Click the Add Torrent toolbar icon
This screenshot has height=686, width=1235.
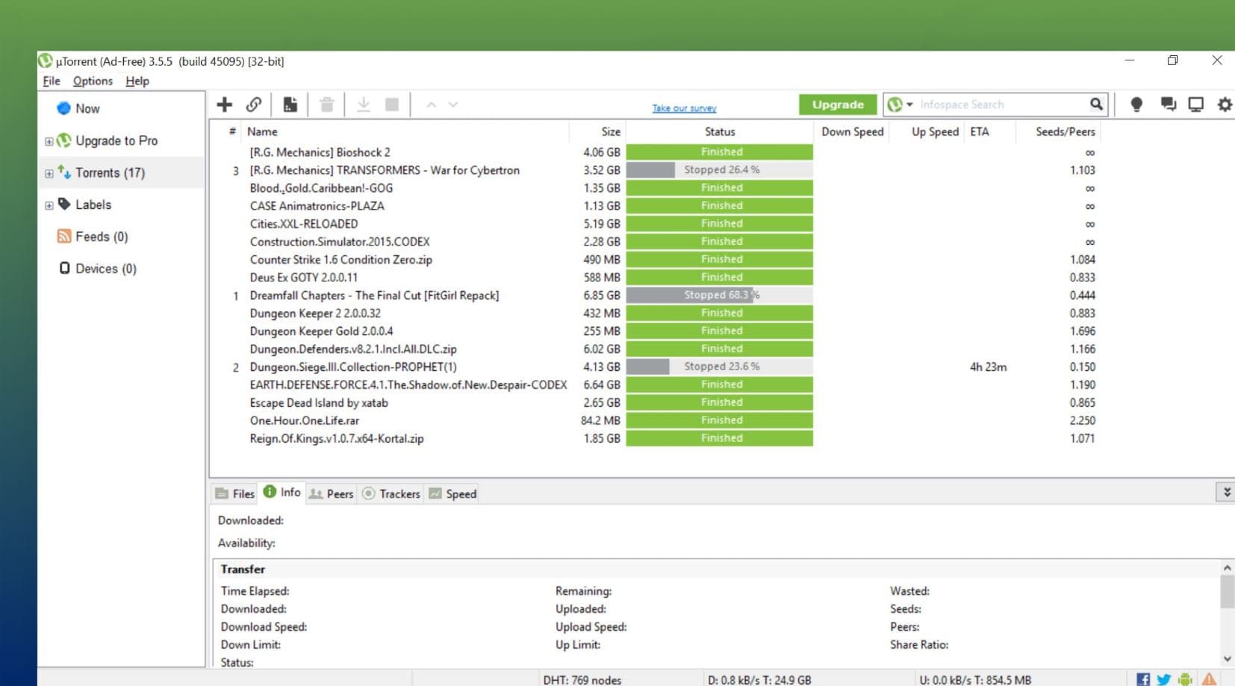coord(224,105)
